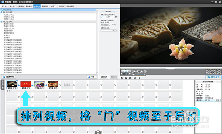Switch to the 视频 tab
The image size is (222, 134).
click(x=4, y=6)
